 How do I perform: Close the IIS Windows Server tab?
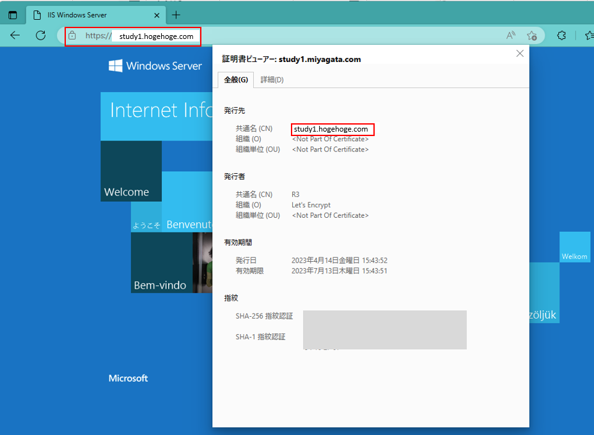point(157,15)
